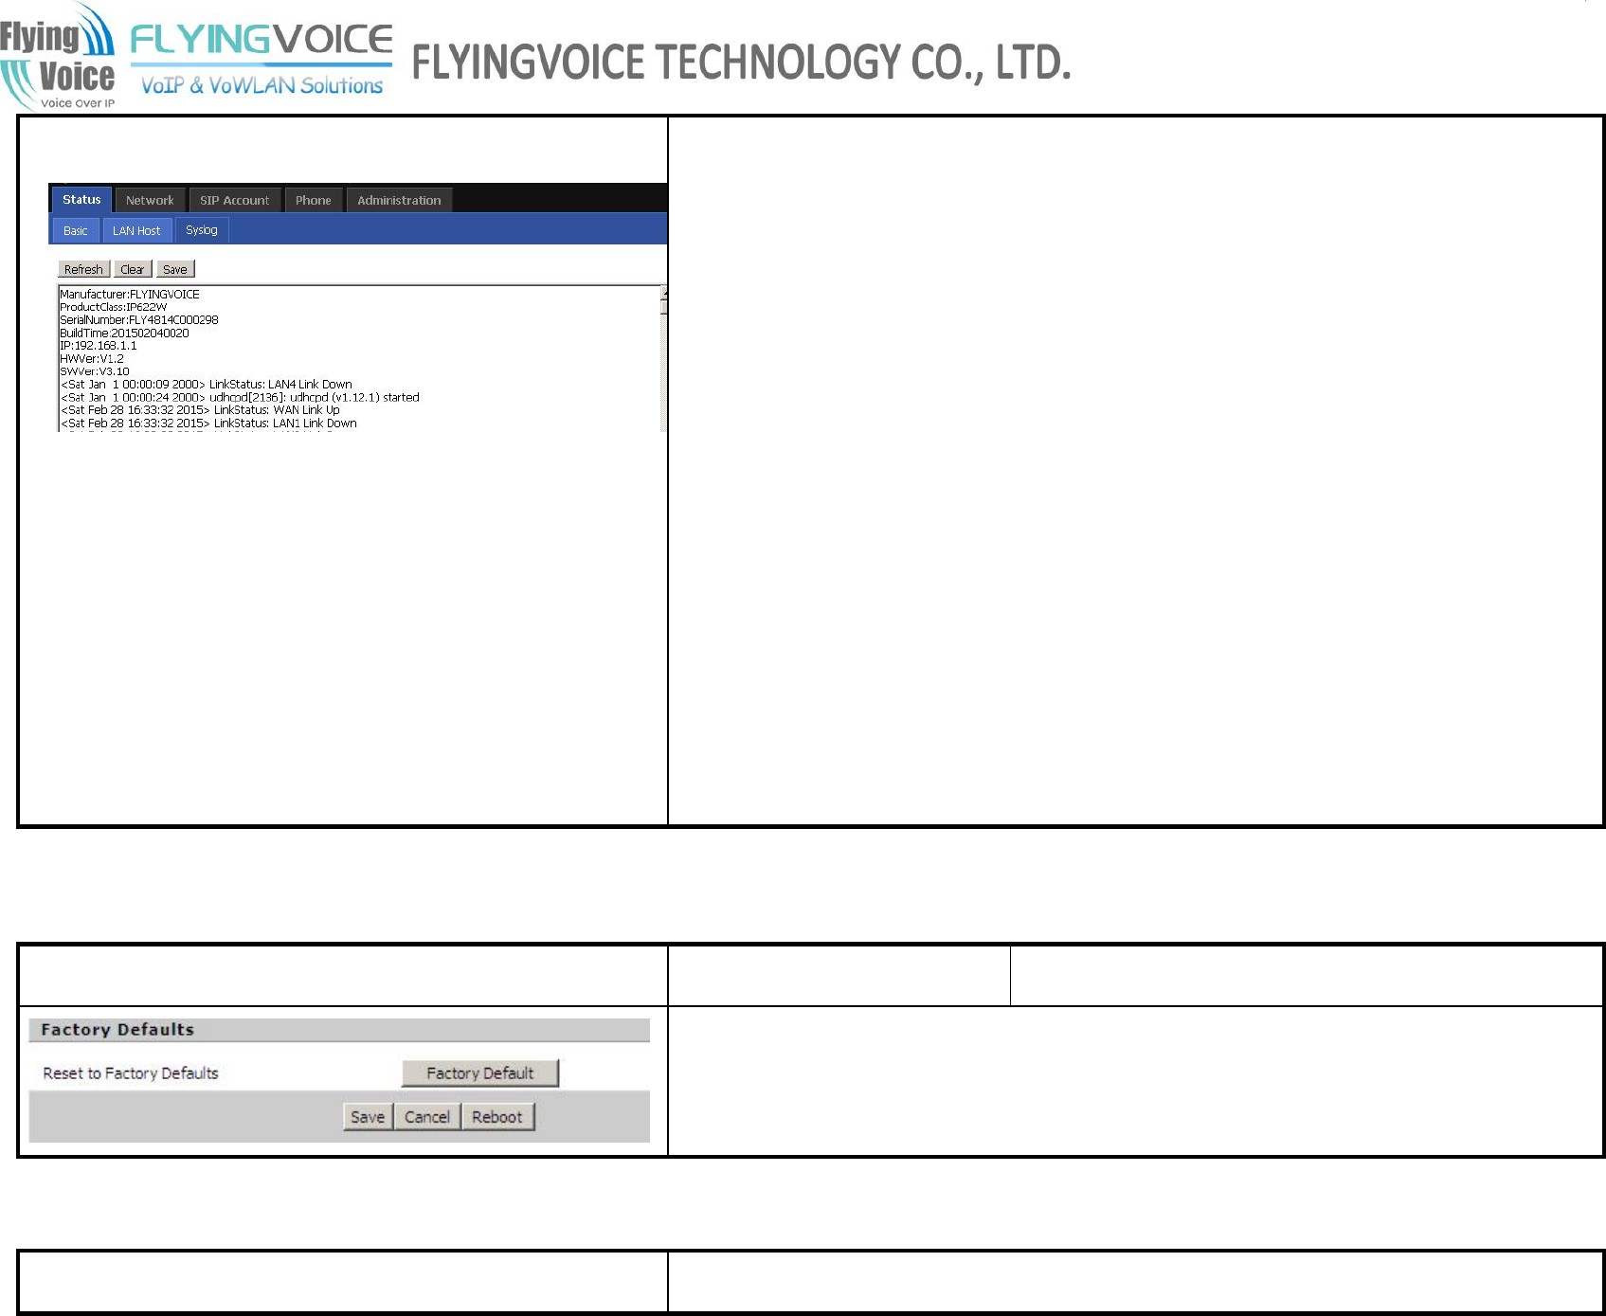1606x1316 pixels.
Task: Save the Factory Defaults settings
Action: pos(368,1117)
